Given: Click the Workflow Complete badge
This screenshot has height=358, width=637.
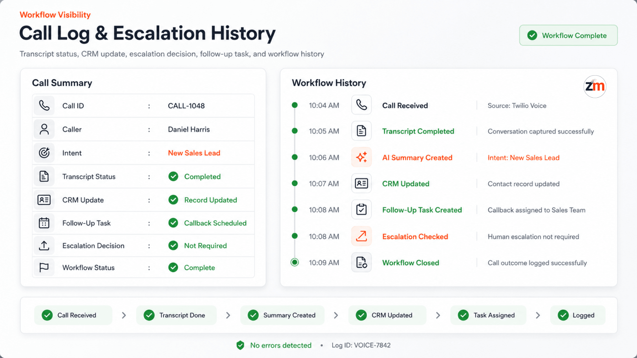Looking at the screenshot, I should click(568, 35).
